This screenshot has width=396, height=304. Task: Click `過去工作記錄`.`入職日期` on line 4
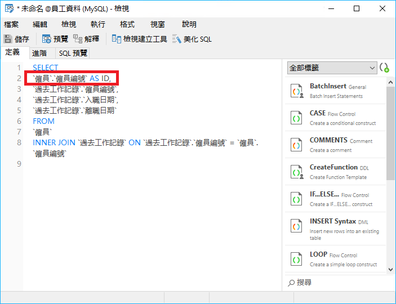pos(75,100)
